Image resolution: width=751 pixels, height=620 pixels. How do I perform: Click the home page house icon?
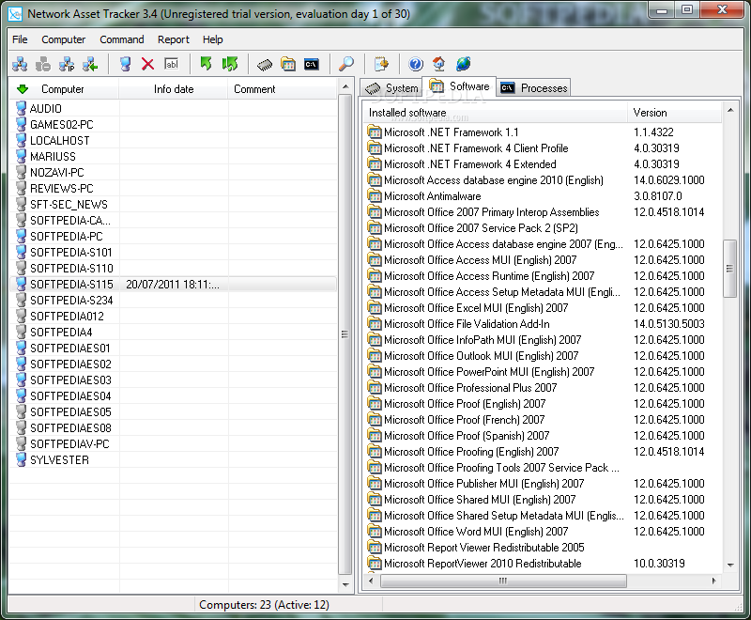438,64
